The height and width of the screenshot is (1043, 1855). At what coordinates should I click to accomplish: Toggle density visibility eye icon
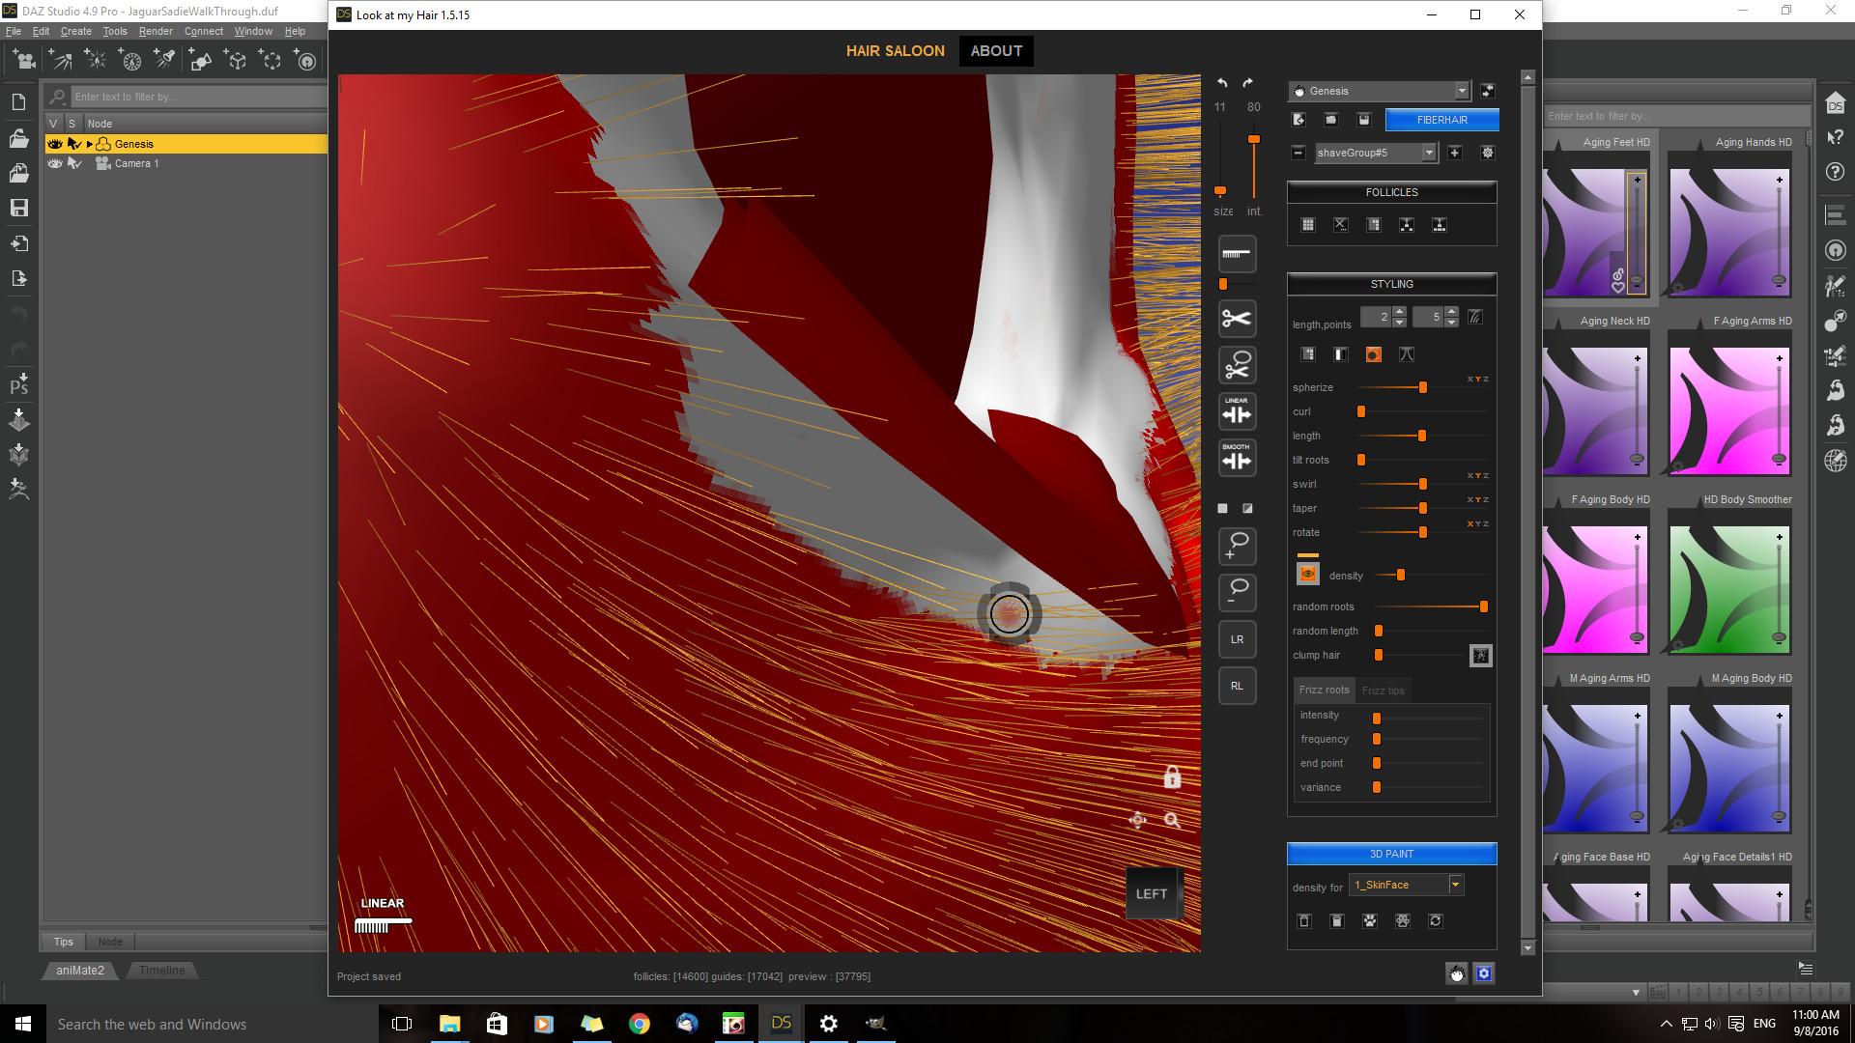coord(1307,575)
